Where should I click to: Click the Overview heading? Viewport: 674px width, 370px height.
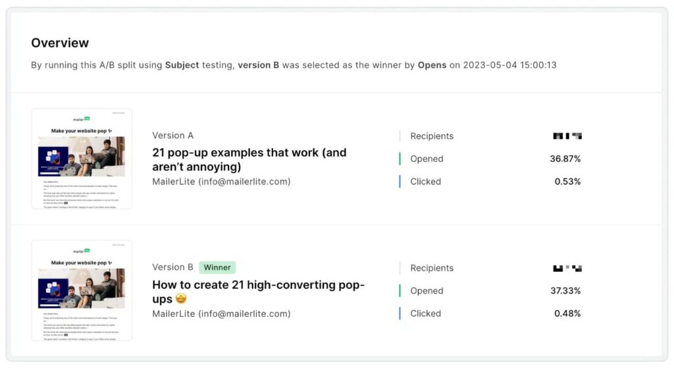click(x=60, y=43)
